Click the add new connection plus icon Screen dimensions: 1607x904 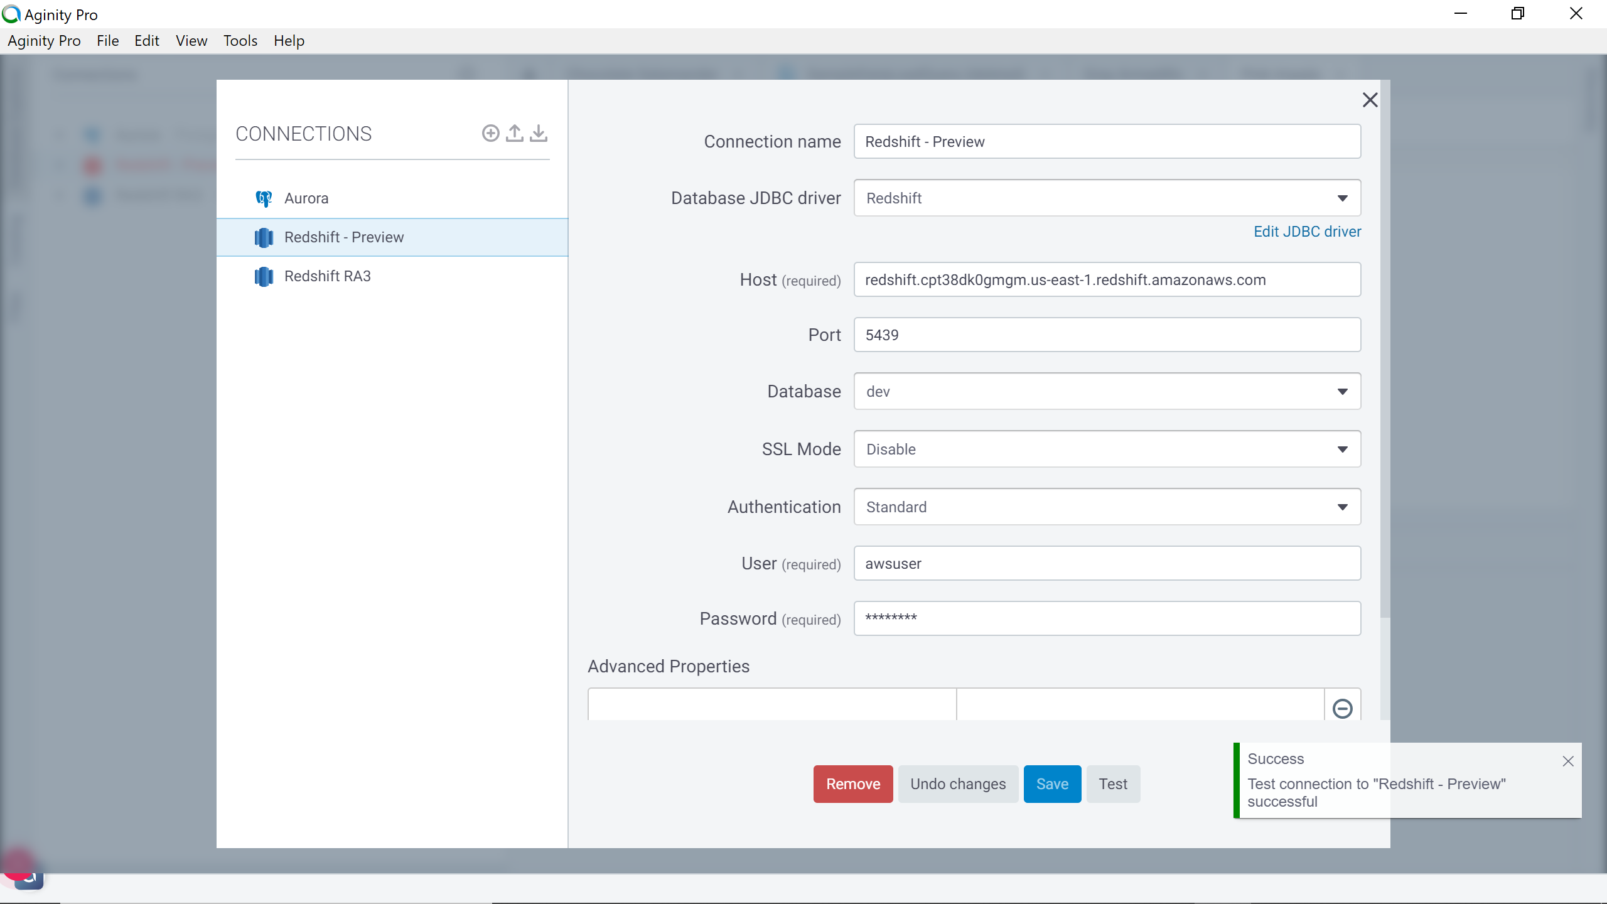click(x=490, y=133)
